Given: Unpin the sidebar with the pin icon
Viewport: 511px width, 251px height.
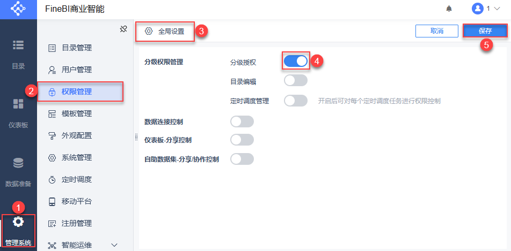Looking at the screenshot, I should point(123,29).
